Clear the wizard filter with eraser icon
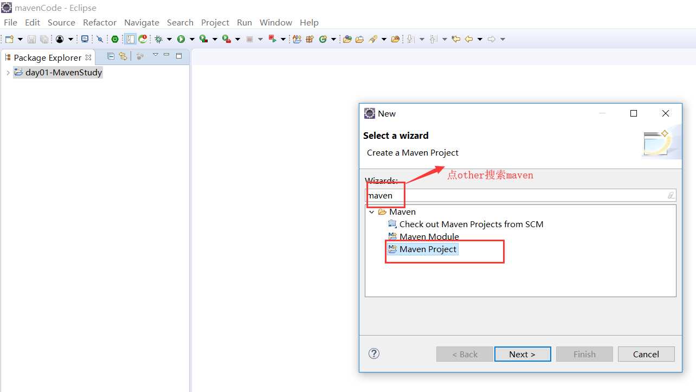696x392 pixels. pos(671,195)
